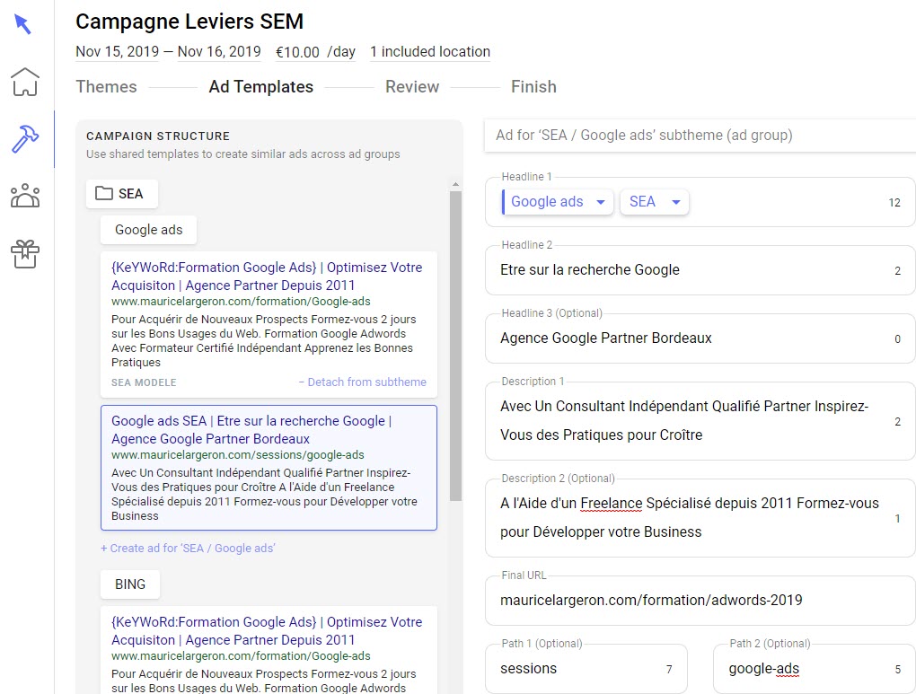Go to the Themes step
Viewport: 916px width, 694px height.
pyautogui.click(x=106, y=86)
